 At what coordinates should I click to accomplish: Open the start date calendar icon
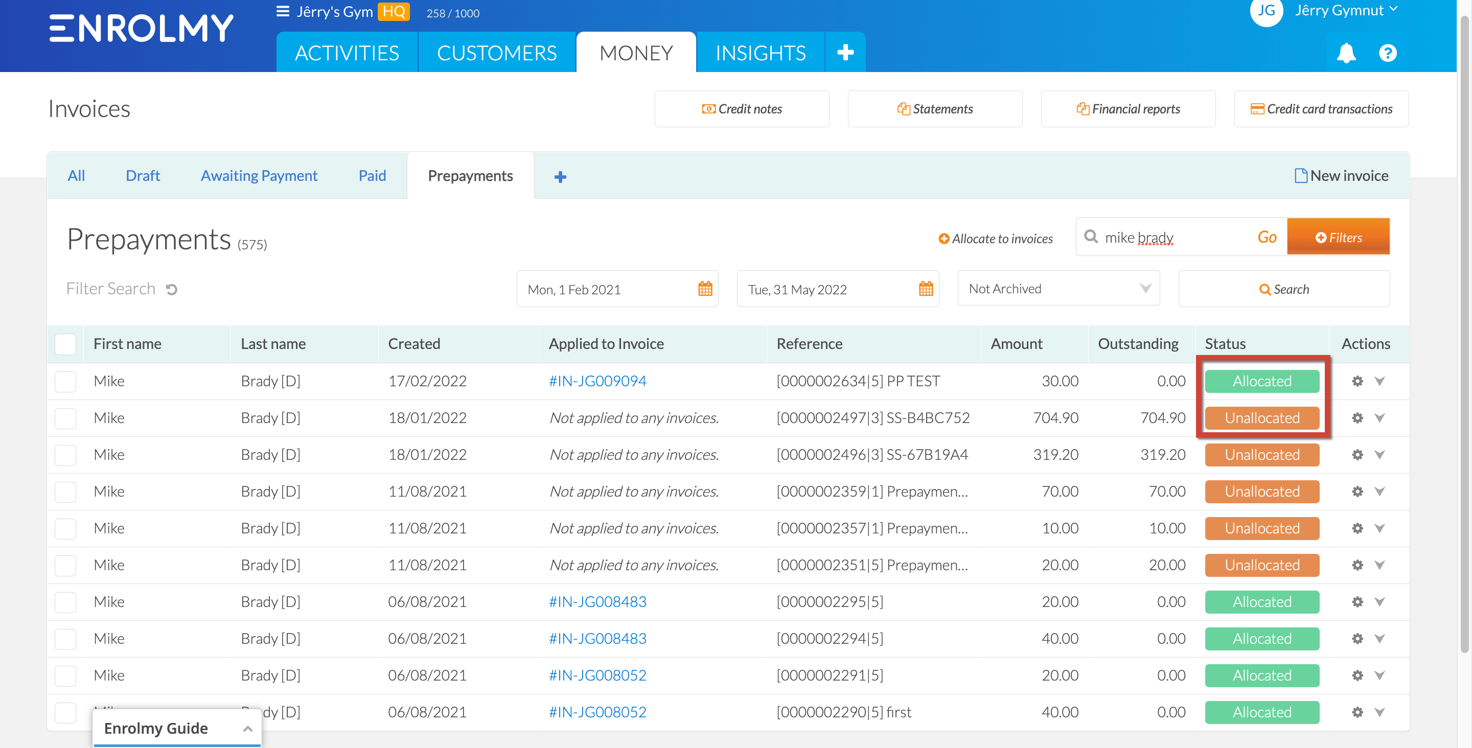[x=705, y=289]
